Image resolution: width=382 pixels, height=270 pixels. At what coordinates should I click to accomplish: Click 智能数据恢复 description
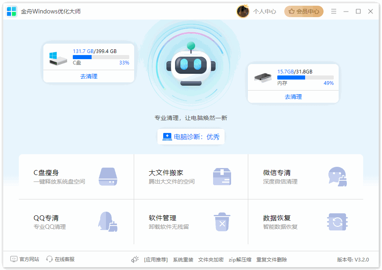(x=280, y=227)
